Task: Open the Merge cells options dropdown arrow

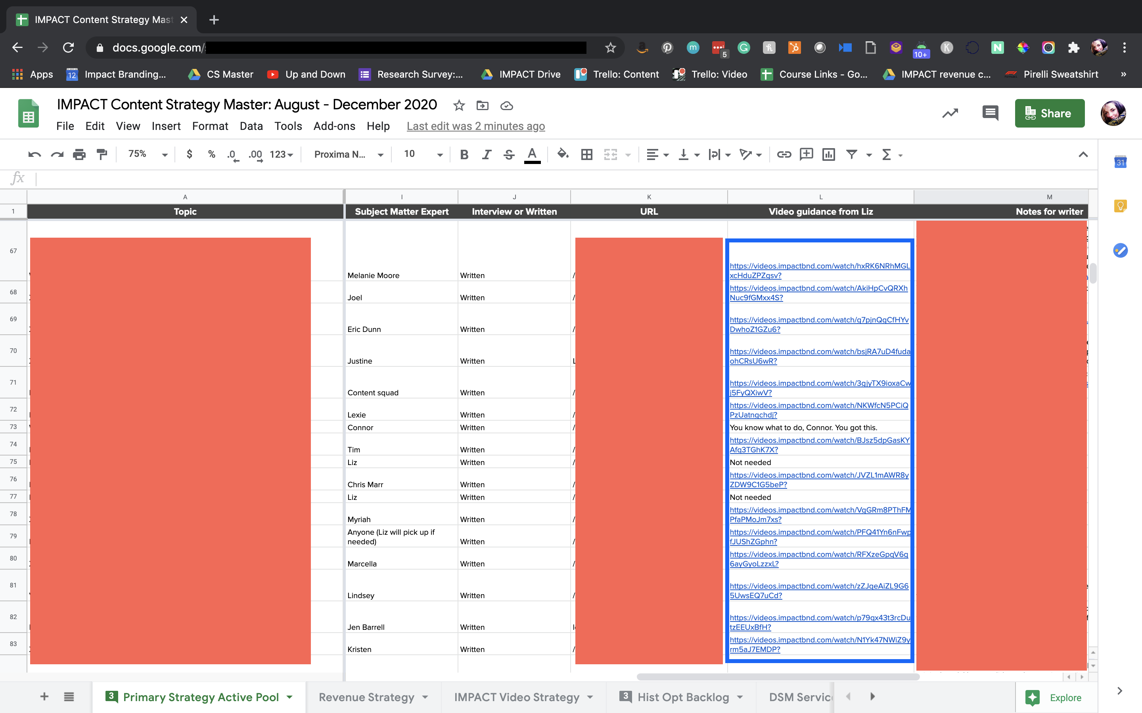Action: tap(628, 154)
